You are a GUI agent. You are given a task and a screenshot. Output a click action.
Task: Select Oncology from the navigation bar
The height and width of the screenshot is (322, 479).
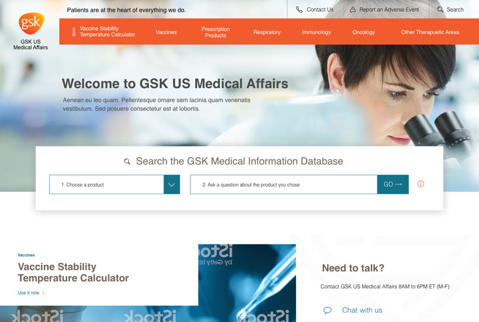[363, 32]
